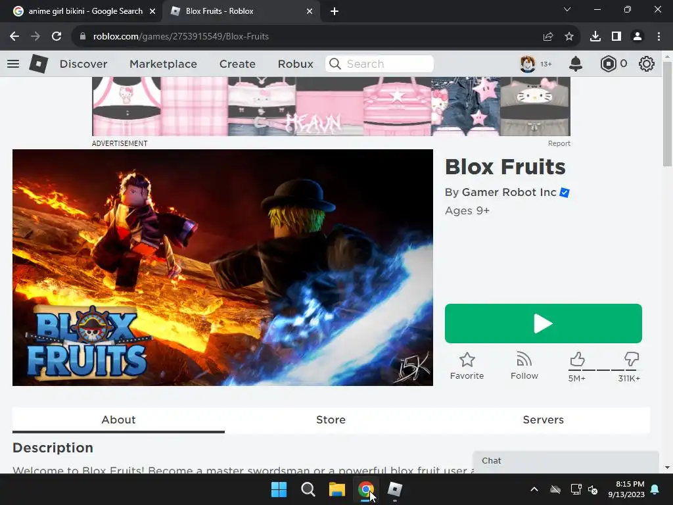Open Windows taskbar search
Screen dimensions: 673x505
coord(308,489)
